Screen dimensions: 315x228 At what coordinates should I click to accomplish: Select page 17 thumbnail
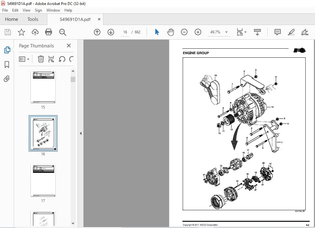tap(43, 180)
